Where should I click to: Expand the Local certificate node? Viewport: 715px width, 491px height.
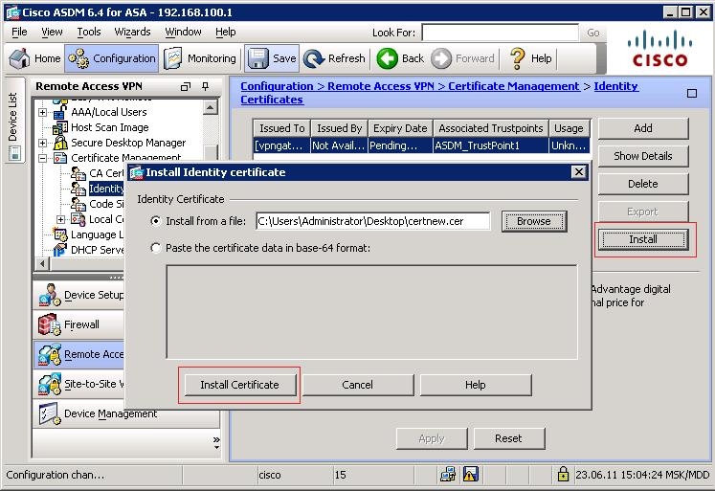pyautogui.click(x=60, y=219)
